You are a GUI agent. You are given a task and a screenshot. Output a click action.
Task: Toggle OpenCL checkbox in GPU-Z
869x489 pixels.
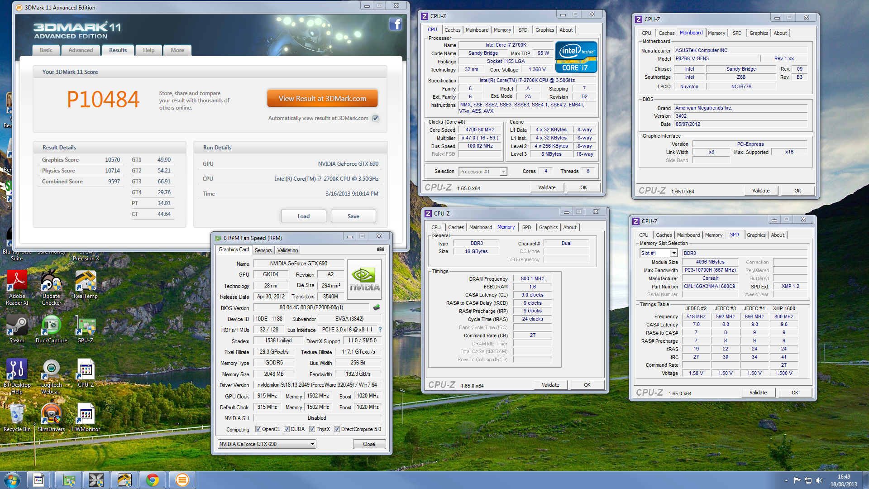[258, 429]
